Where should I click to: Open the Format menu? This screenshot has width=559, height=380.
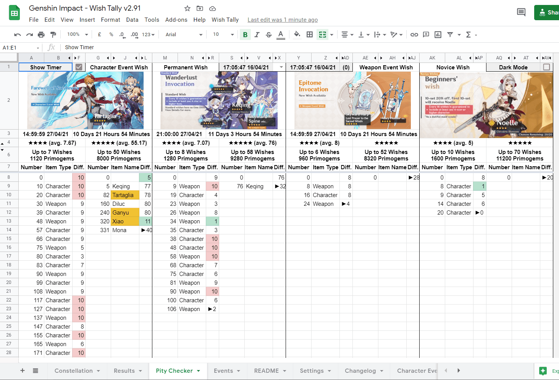click(110, 20)
